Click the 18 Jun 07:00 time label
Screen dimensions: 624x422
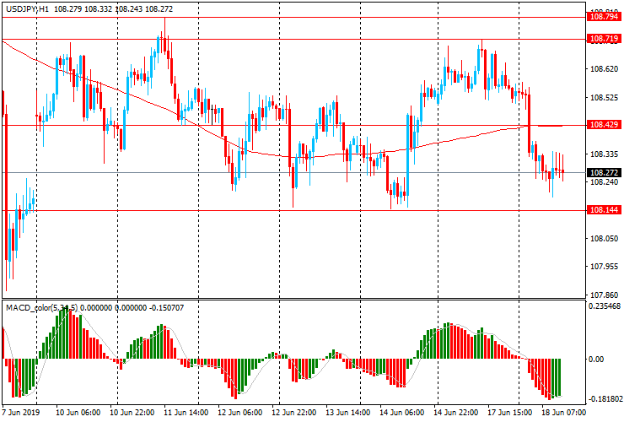tap(563, 412)
